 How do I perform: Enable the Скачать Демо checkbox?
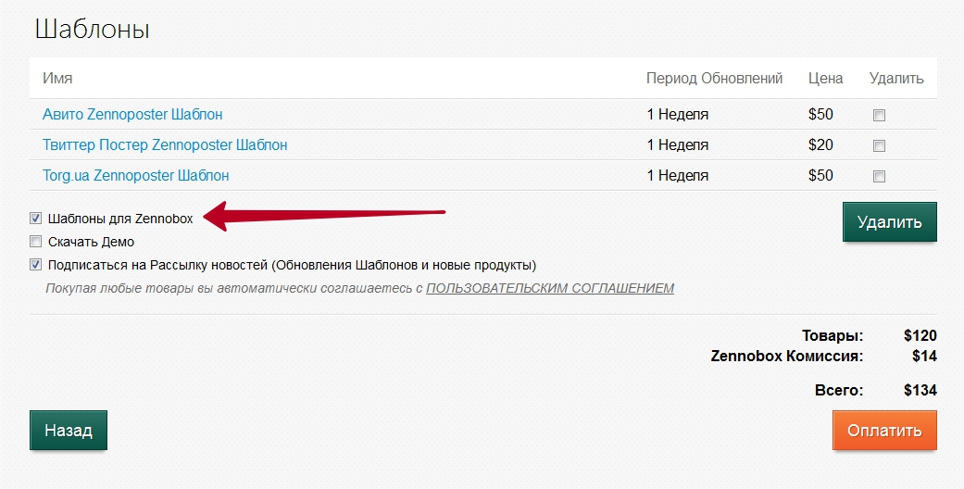point(36,242)
